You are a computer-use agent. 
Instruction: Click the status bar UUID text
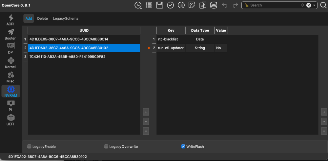[x=48, y=157]
